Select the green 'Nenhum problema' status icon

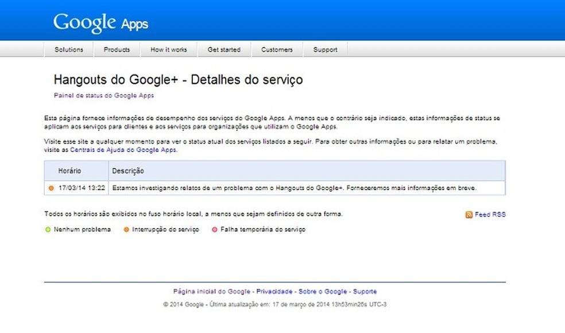(48, 229)
